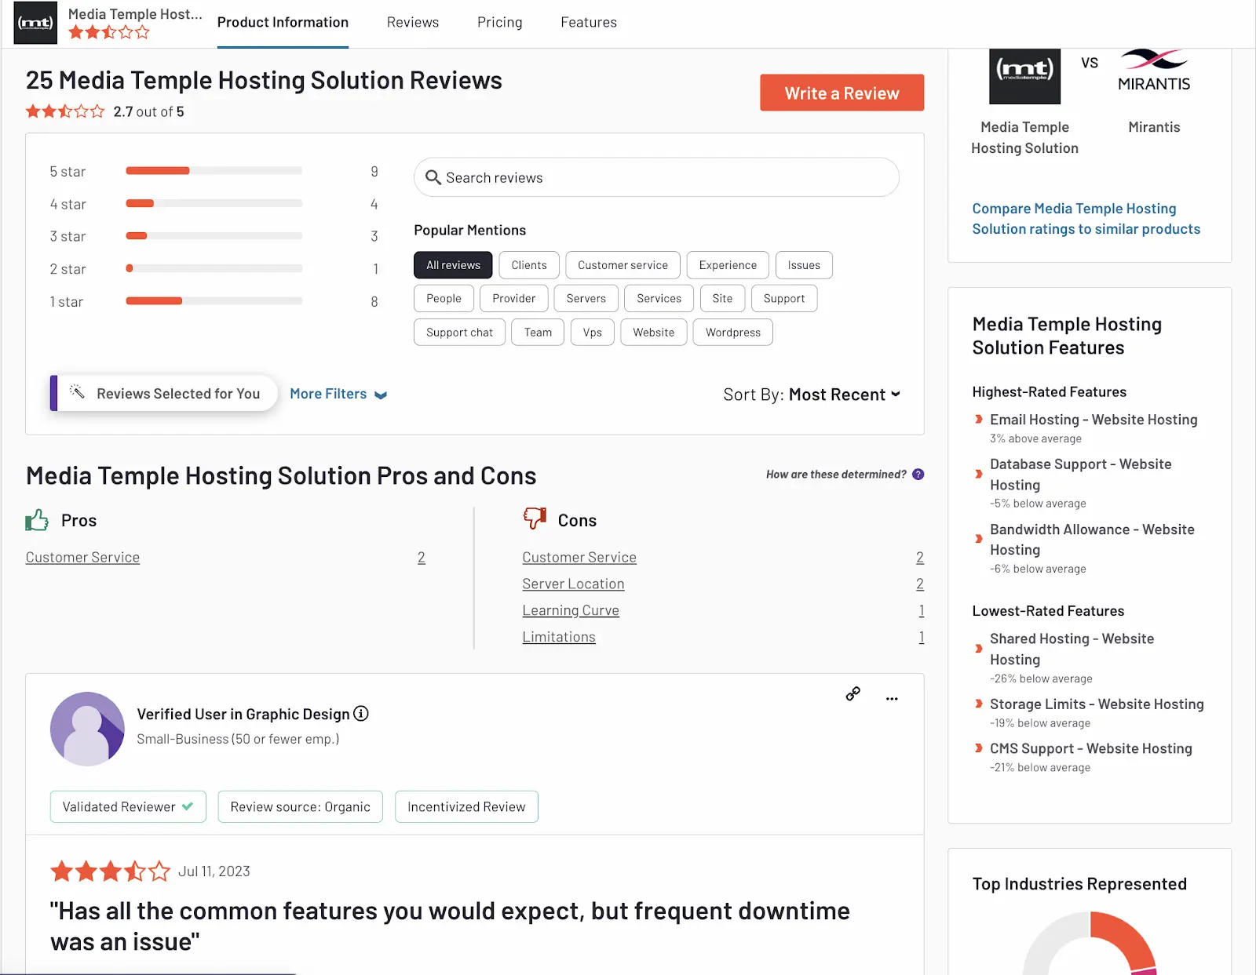The width and height of the screenshot is (1256, 975).
Task: Click the question mark help icon
Action: 918,475
